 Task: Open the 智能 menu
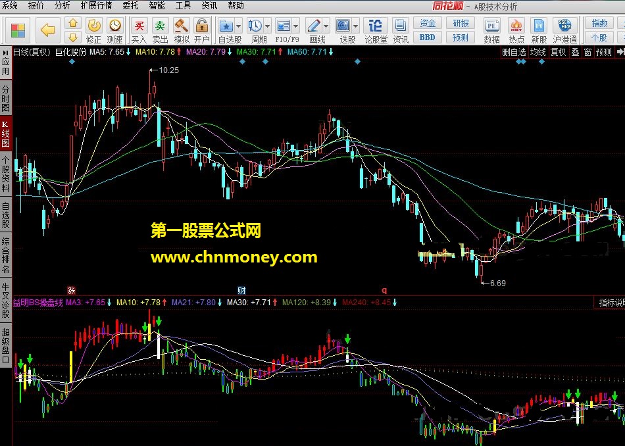click(157, 5)
